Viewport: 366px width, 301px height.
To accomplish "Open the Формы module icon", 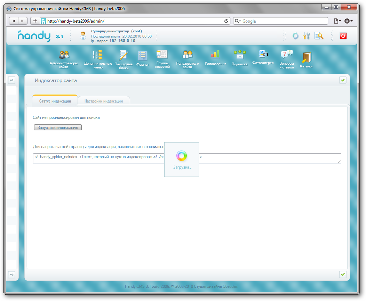I will (142, 56).
